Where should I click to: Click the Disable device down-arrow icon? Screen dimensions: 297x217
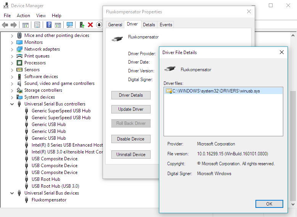pyautogui.click(x=99, y=25)
